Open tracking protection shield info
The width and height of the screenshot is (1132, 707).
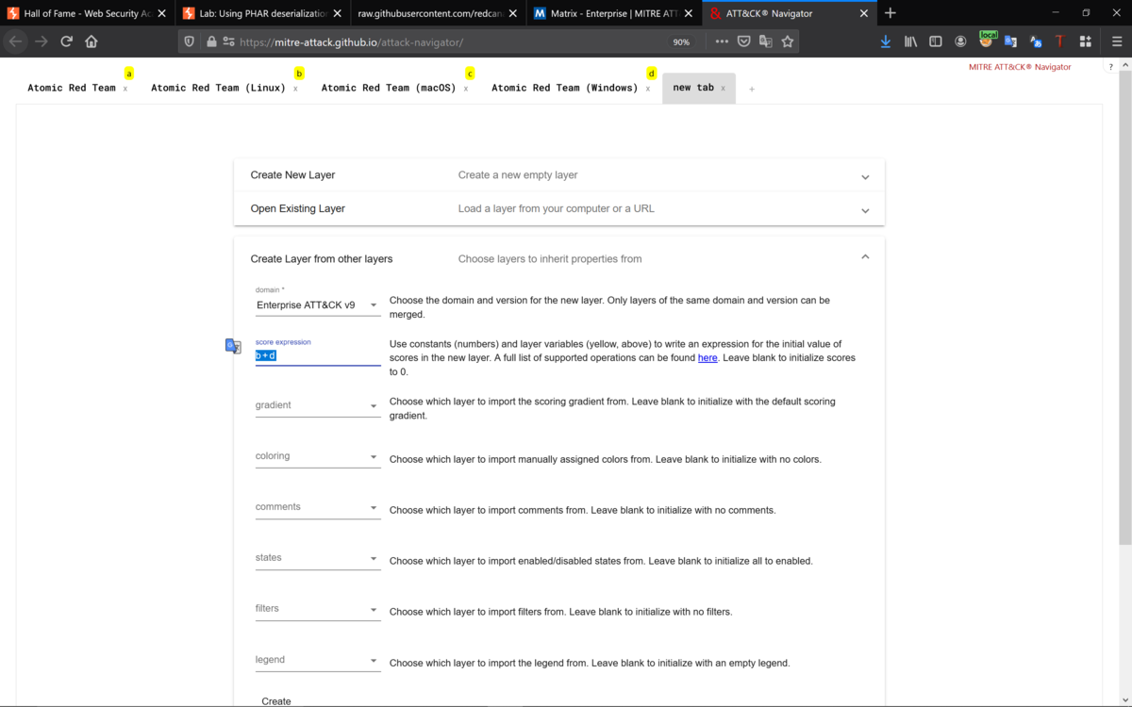coord(190,41)
